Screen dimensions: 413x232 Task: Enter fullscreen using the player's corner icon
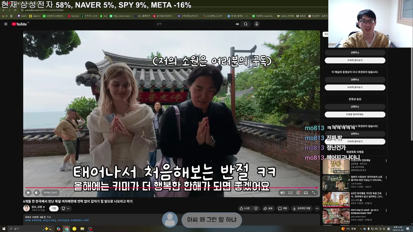point(314,193)
